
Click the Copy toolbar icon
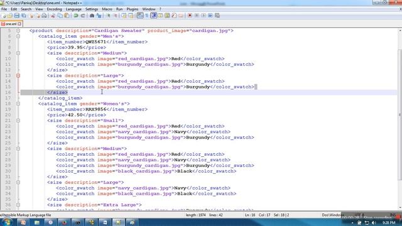coord(60,16)
